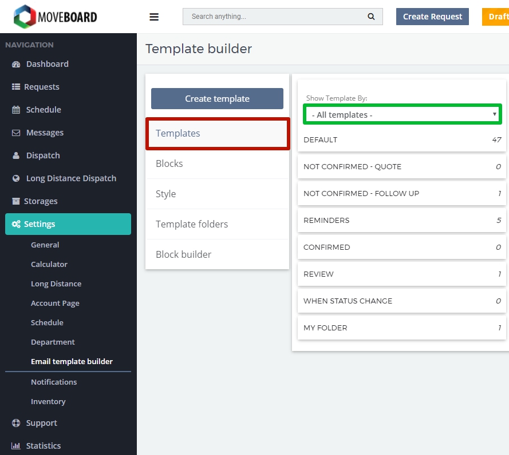509x455 pixels.
Task: Open Department settings link
Action: click(53, 342)
